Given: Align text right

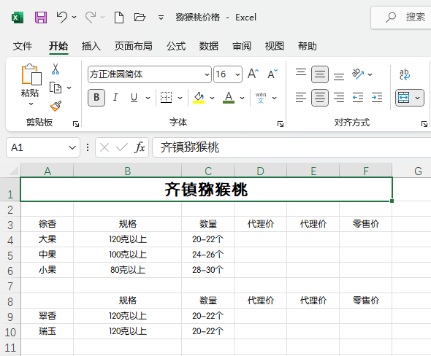Looking at the screenshot, I should coord(339,98).
